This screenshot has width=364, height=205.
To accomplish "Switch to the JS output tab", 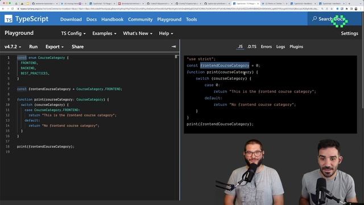I will [240, 47].
